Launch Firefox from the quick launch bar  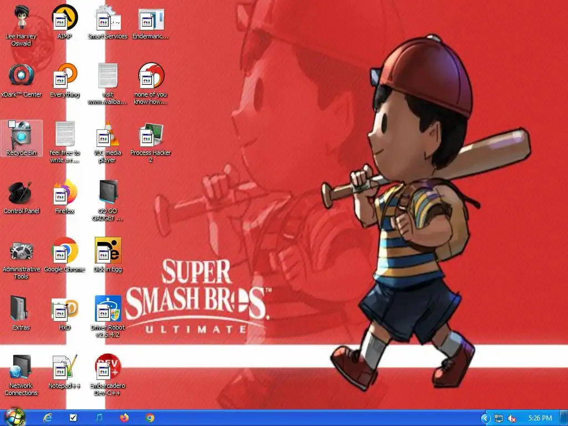124,418
